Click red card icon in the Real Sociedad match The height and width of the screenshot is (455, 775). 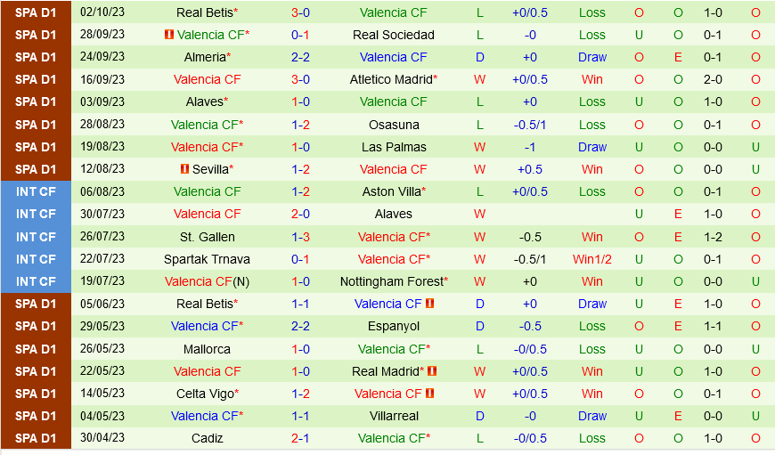click(x=169, y=35)
